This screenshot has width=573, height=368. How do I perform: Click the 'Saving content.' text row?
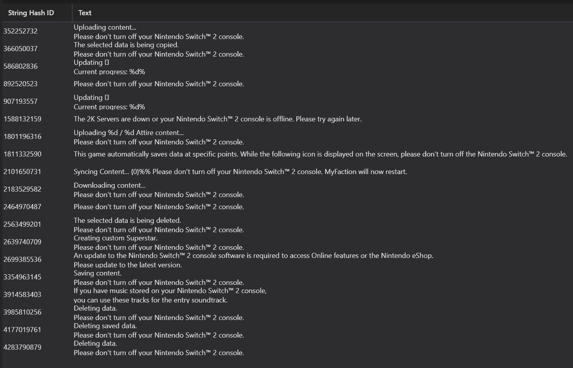pos(98,273)
